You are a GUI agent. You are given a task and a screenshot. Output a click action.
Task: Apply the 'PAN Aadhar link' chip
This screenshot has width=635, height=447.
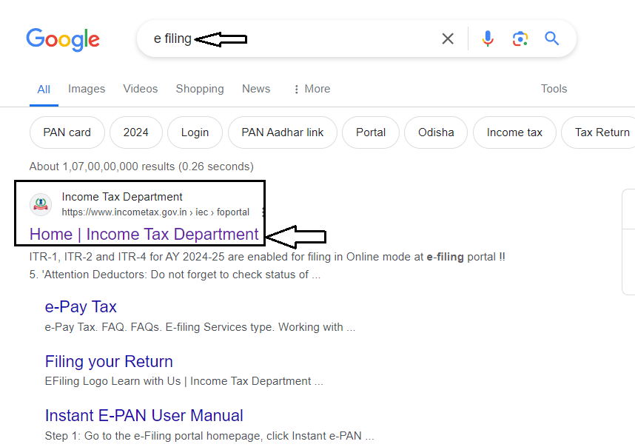click(x=283, y=132)
